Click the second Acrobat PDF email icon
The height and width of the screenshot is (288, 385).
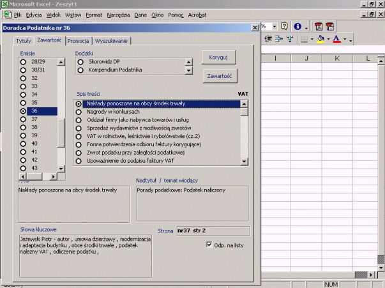pos(329,27)
